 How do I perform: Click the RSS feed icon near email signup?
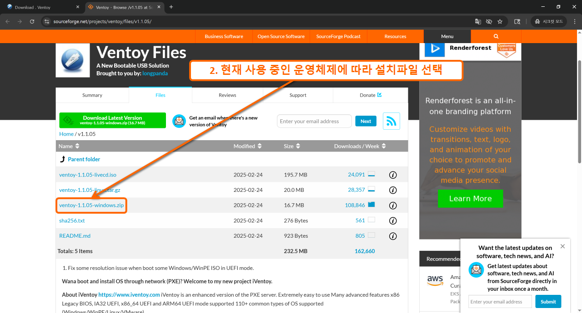pos(391,121)
